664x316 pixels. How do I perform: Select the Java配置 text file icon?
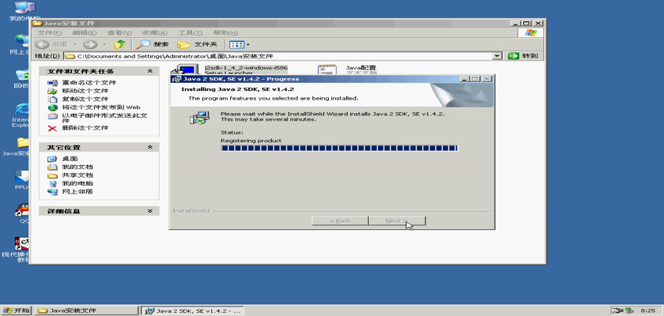pos(327,70)
